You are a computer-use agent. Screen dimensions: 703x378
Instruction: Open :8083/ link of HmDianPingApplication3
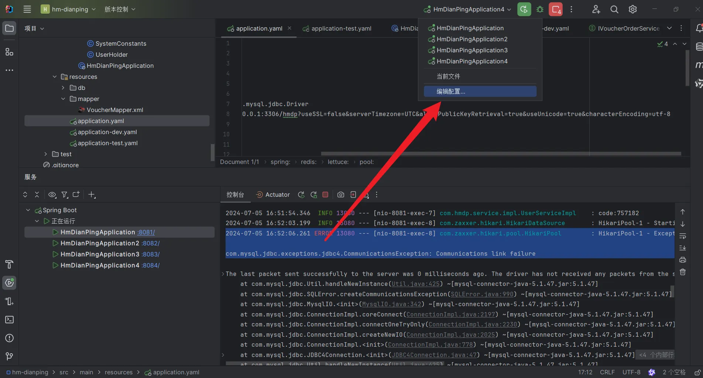coord(151,254)
